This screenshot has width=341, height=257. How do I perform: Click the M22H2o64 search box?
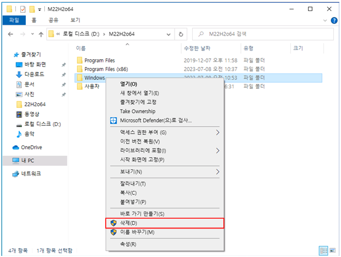(x=263, y=34)
